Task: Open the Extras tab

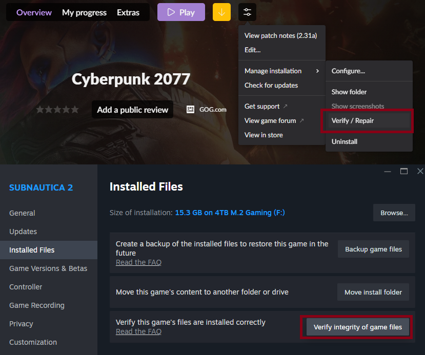Action: (128, 12)
